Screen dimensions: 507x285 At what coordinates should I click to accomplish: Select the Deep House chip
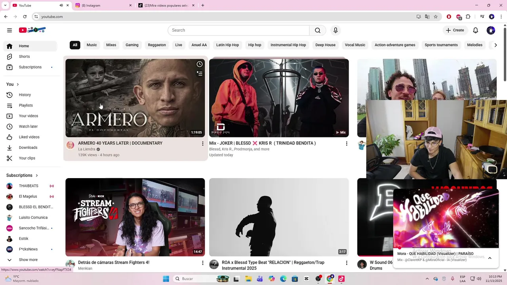[x=326, y=45]
